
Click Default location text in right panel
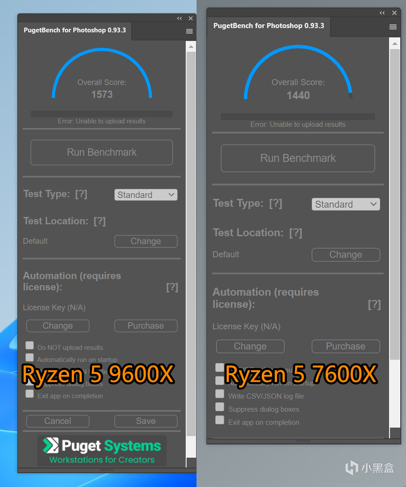point(226,254)
